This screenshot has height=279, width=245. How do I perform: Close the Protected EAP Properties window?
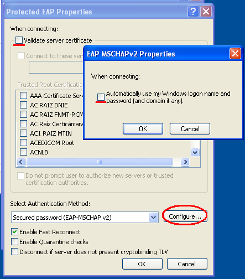coord(206,12)
